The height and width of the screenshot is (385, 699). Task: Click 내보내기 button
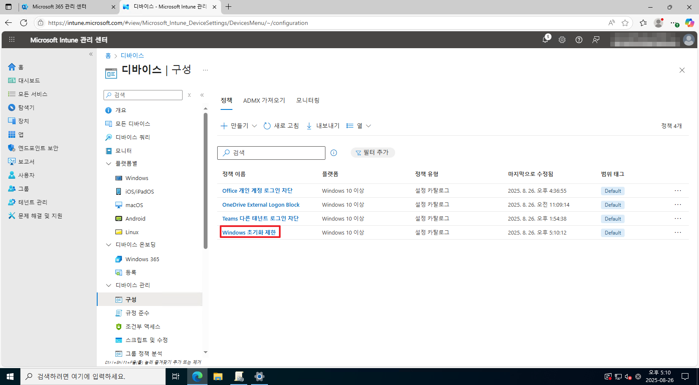pyautogui.click(x=323, y=126)
